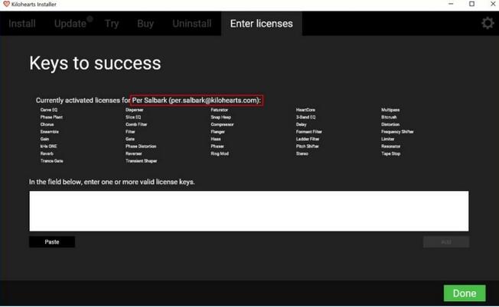
Task: Click the 'Reverb' license entry
Action: click(47, 153)
